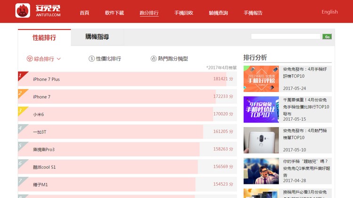
Task: Click the 154523 分 score value
Action: point(223,184)
